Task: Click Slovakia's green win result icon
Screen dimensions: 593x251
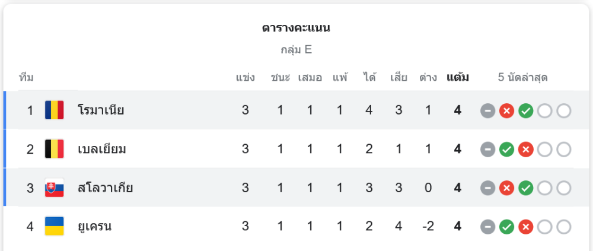Action: click(525, 189)
